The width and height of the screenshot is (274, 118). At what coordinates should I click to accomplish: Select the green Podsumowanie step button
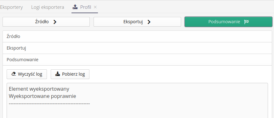coord(228,22)
